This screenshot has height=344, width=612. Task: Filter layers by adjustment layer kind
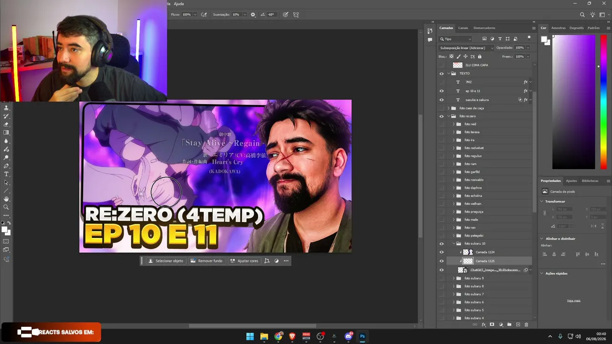(x=492, y=39)
